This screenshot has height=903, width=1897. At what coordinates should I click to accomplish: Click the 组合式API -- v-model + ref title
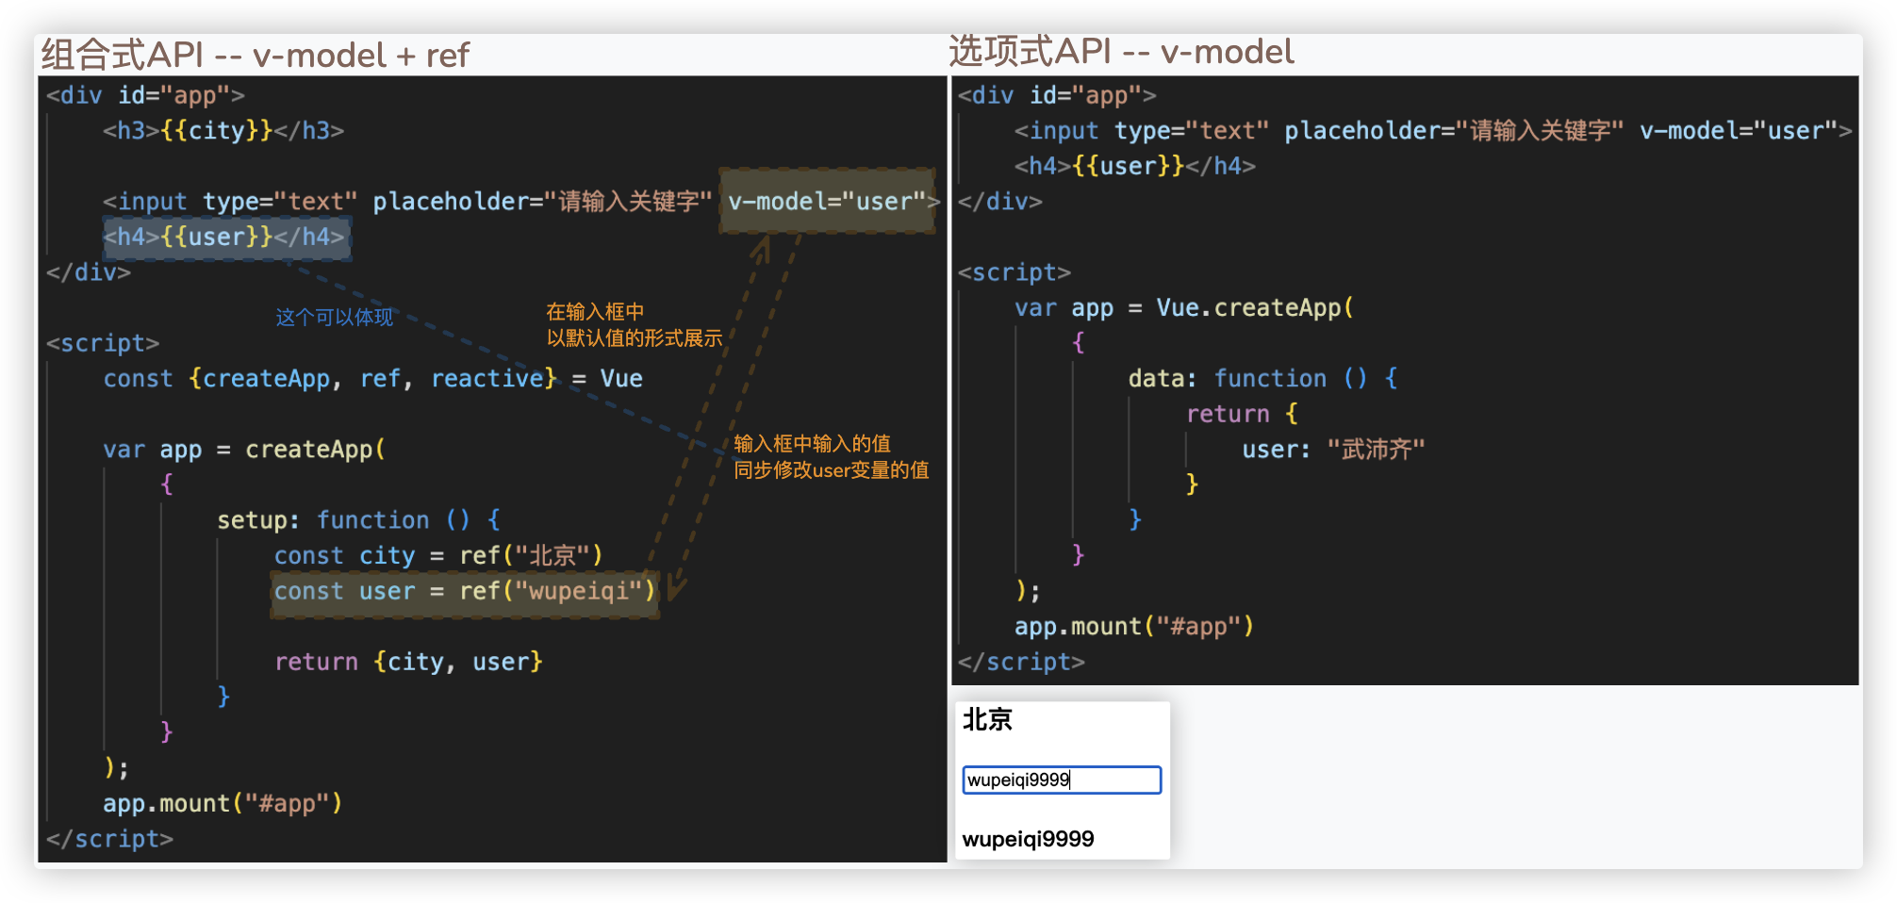pos(255,56)
